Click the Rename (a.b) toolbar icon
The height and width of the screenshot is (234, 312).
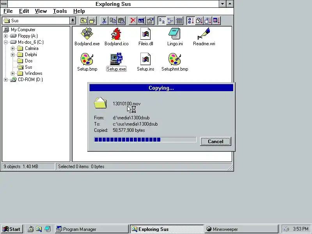pyautogui.click(x=141, y=21)
